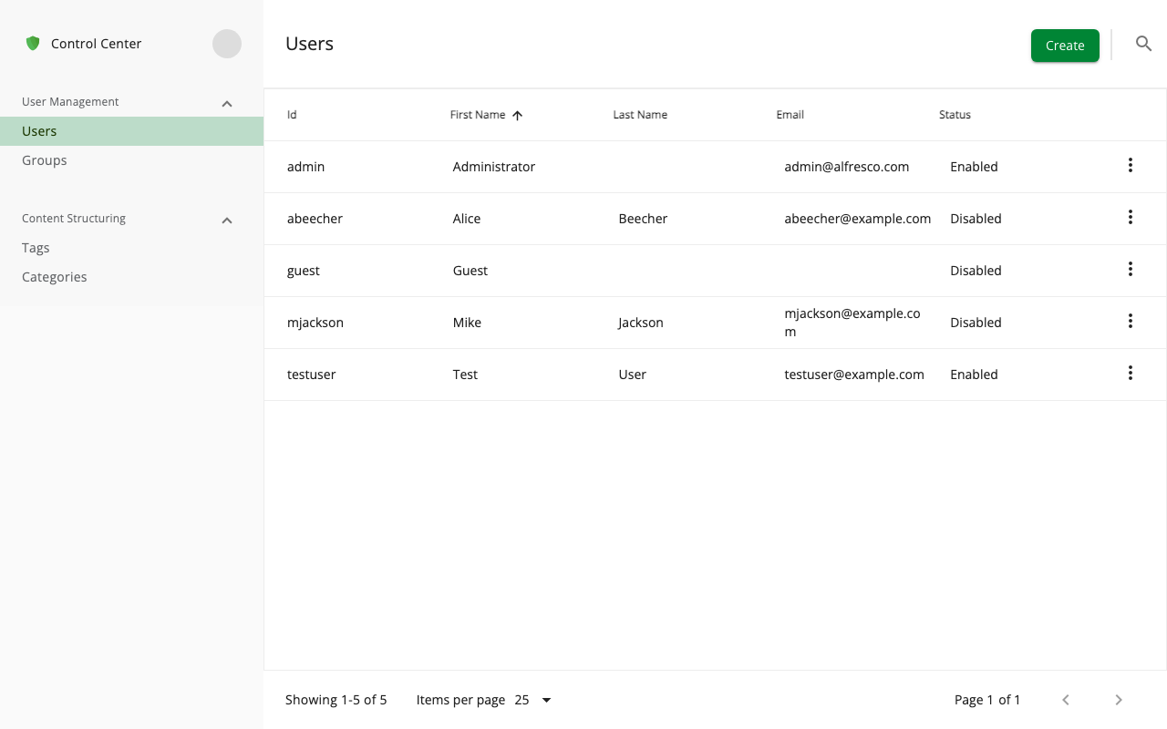The image size is (1167, 729).
Task: Open the Items per page dropdown
Action: pyautogui.click(x=534, y=700)
